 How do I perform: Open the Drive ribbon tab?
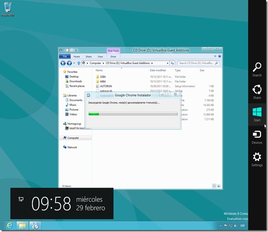[113, 57]
